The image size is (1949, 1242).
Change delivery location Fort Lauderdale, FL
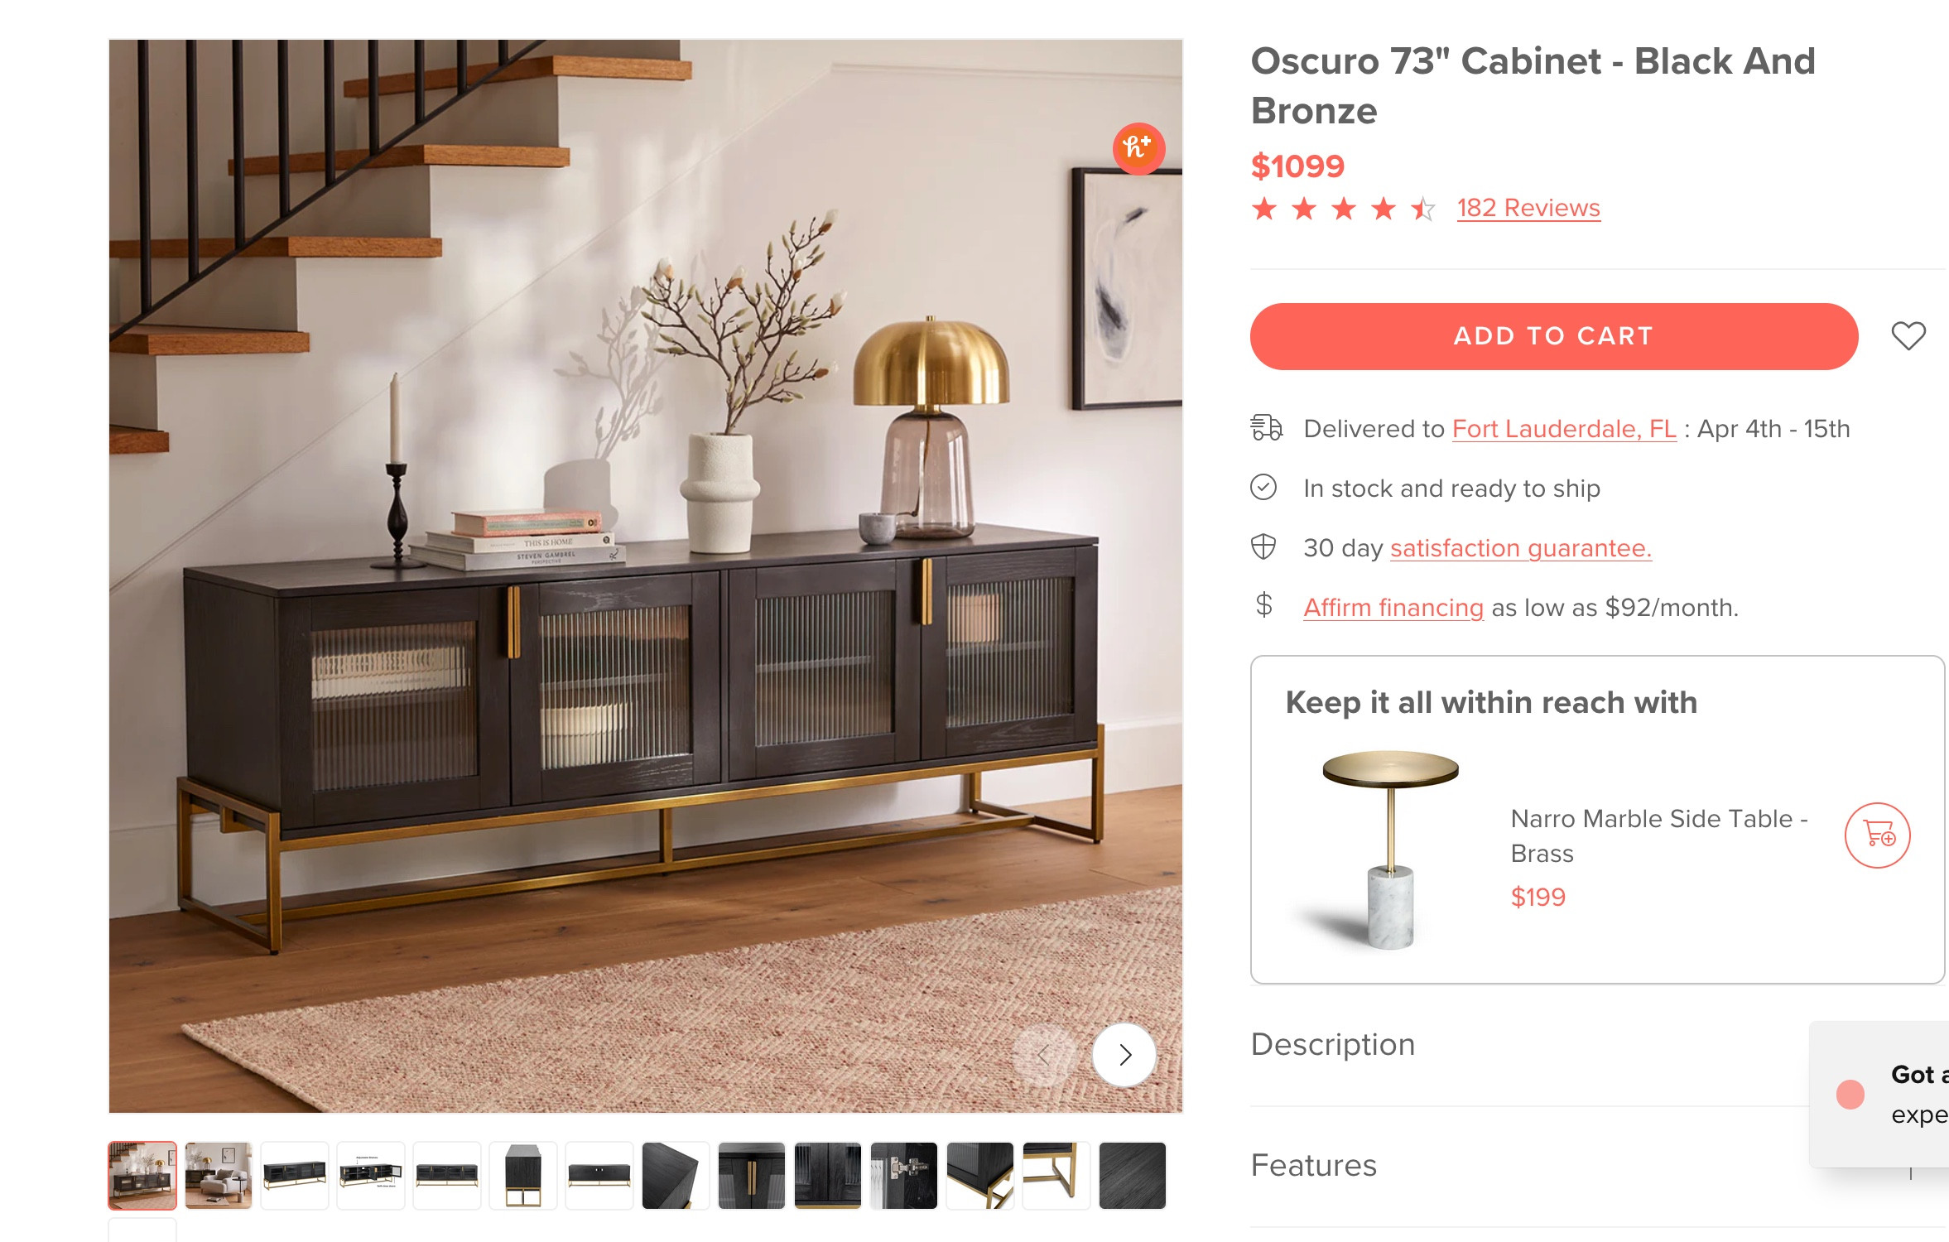1564,429
